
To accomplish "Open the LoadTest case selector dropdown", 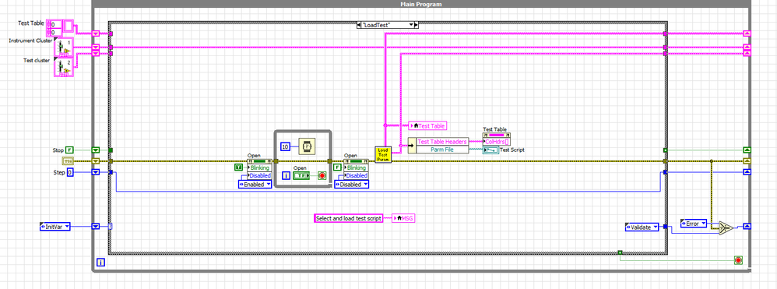I will tap(388, 25).
